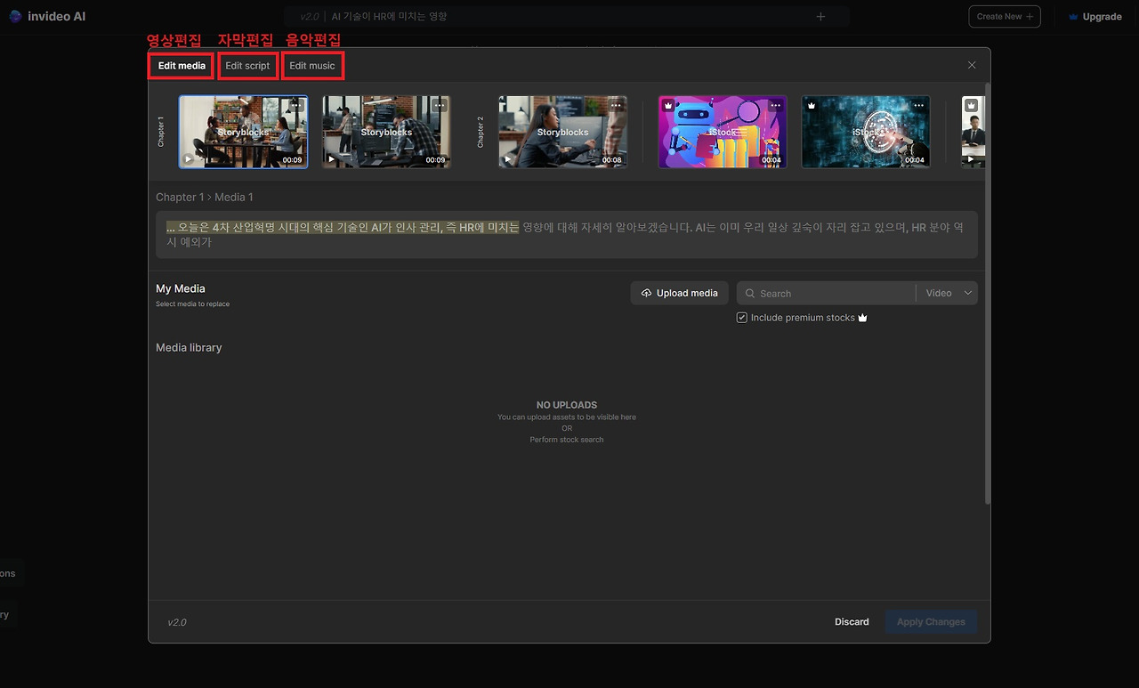
Task: Click the crown icon beside Upgrade
Action: click(x=1073, y=17)
